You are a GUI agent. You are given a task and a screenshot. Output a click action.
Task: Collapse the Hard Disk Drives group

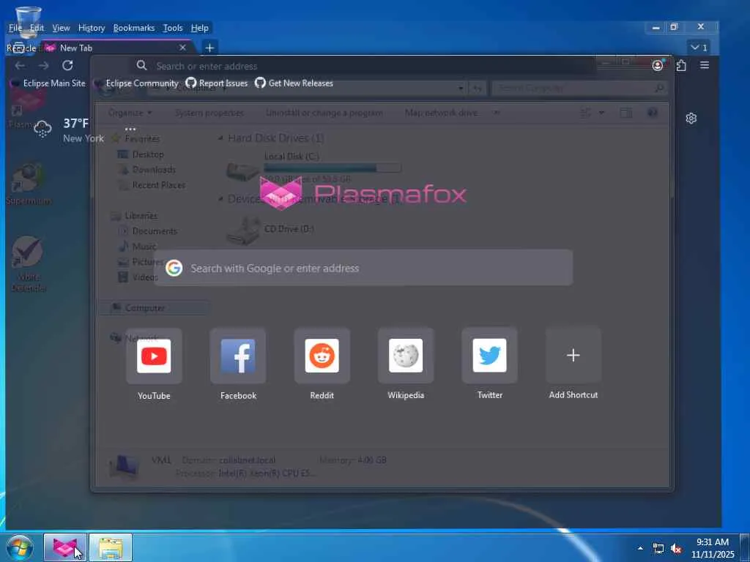(x=220, y=138)
